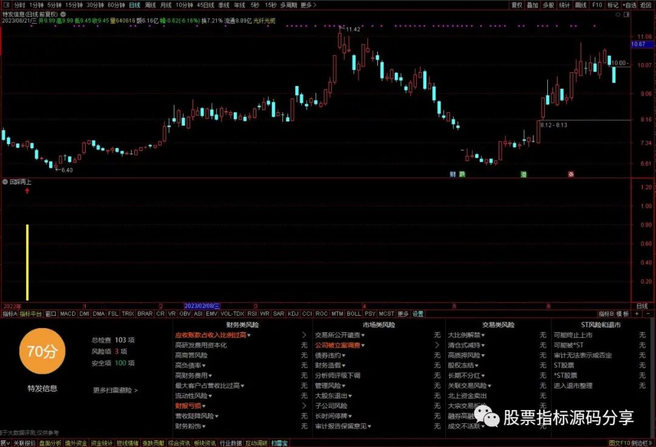Select the BOLL indicator
The height and width of the screenshot is (447, 656).
tap(354, 313)
